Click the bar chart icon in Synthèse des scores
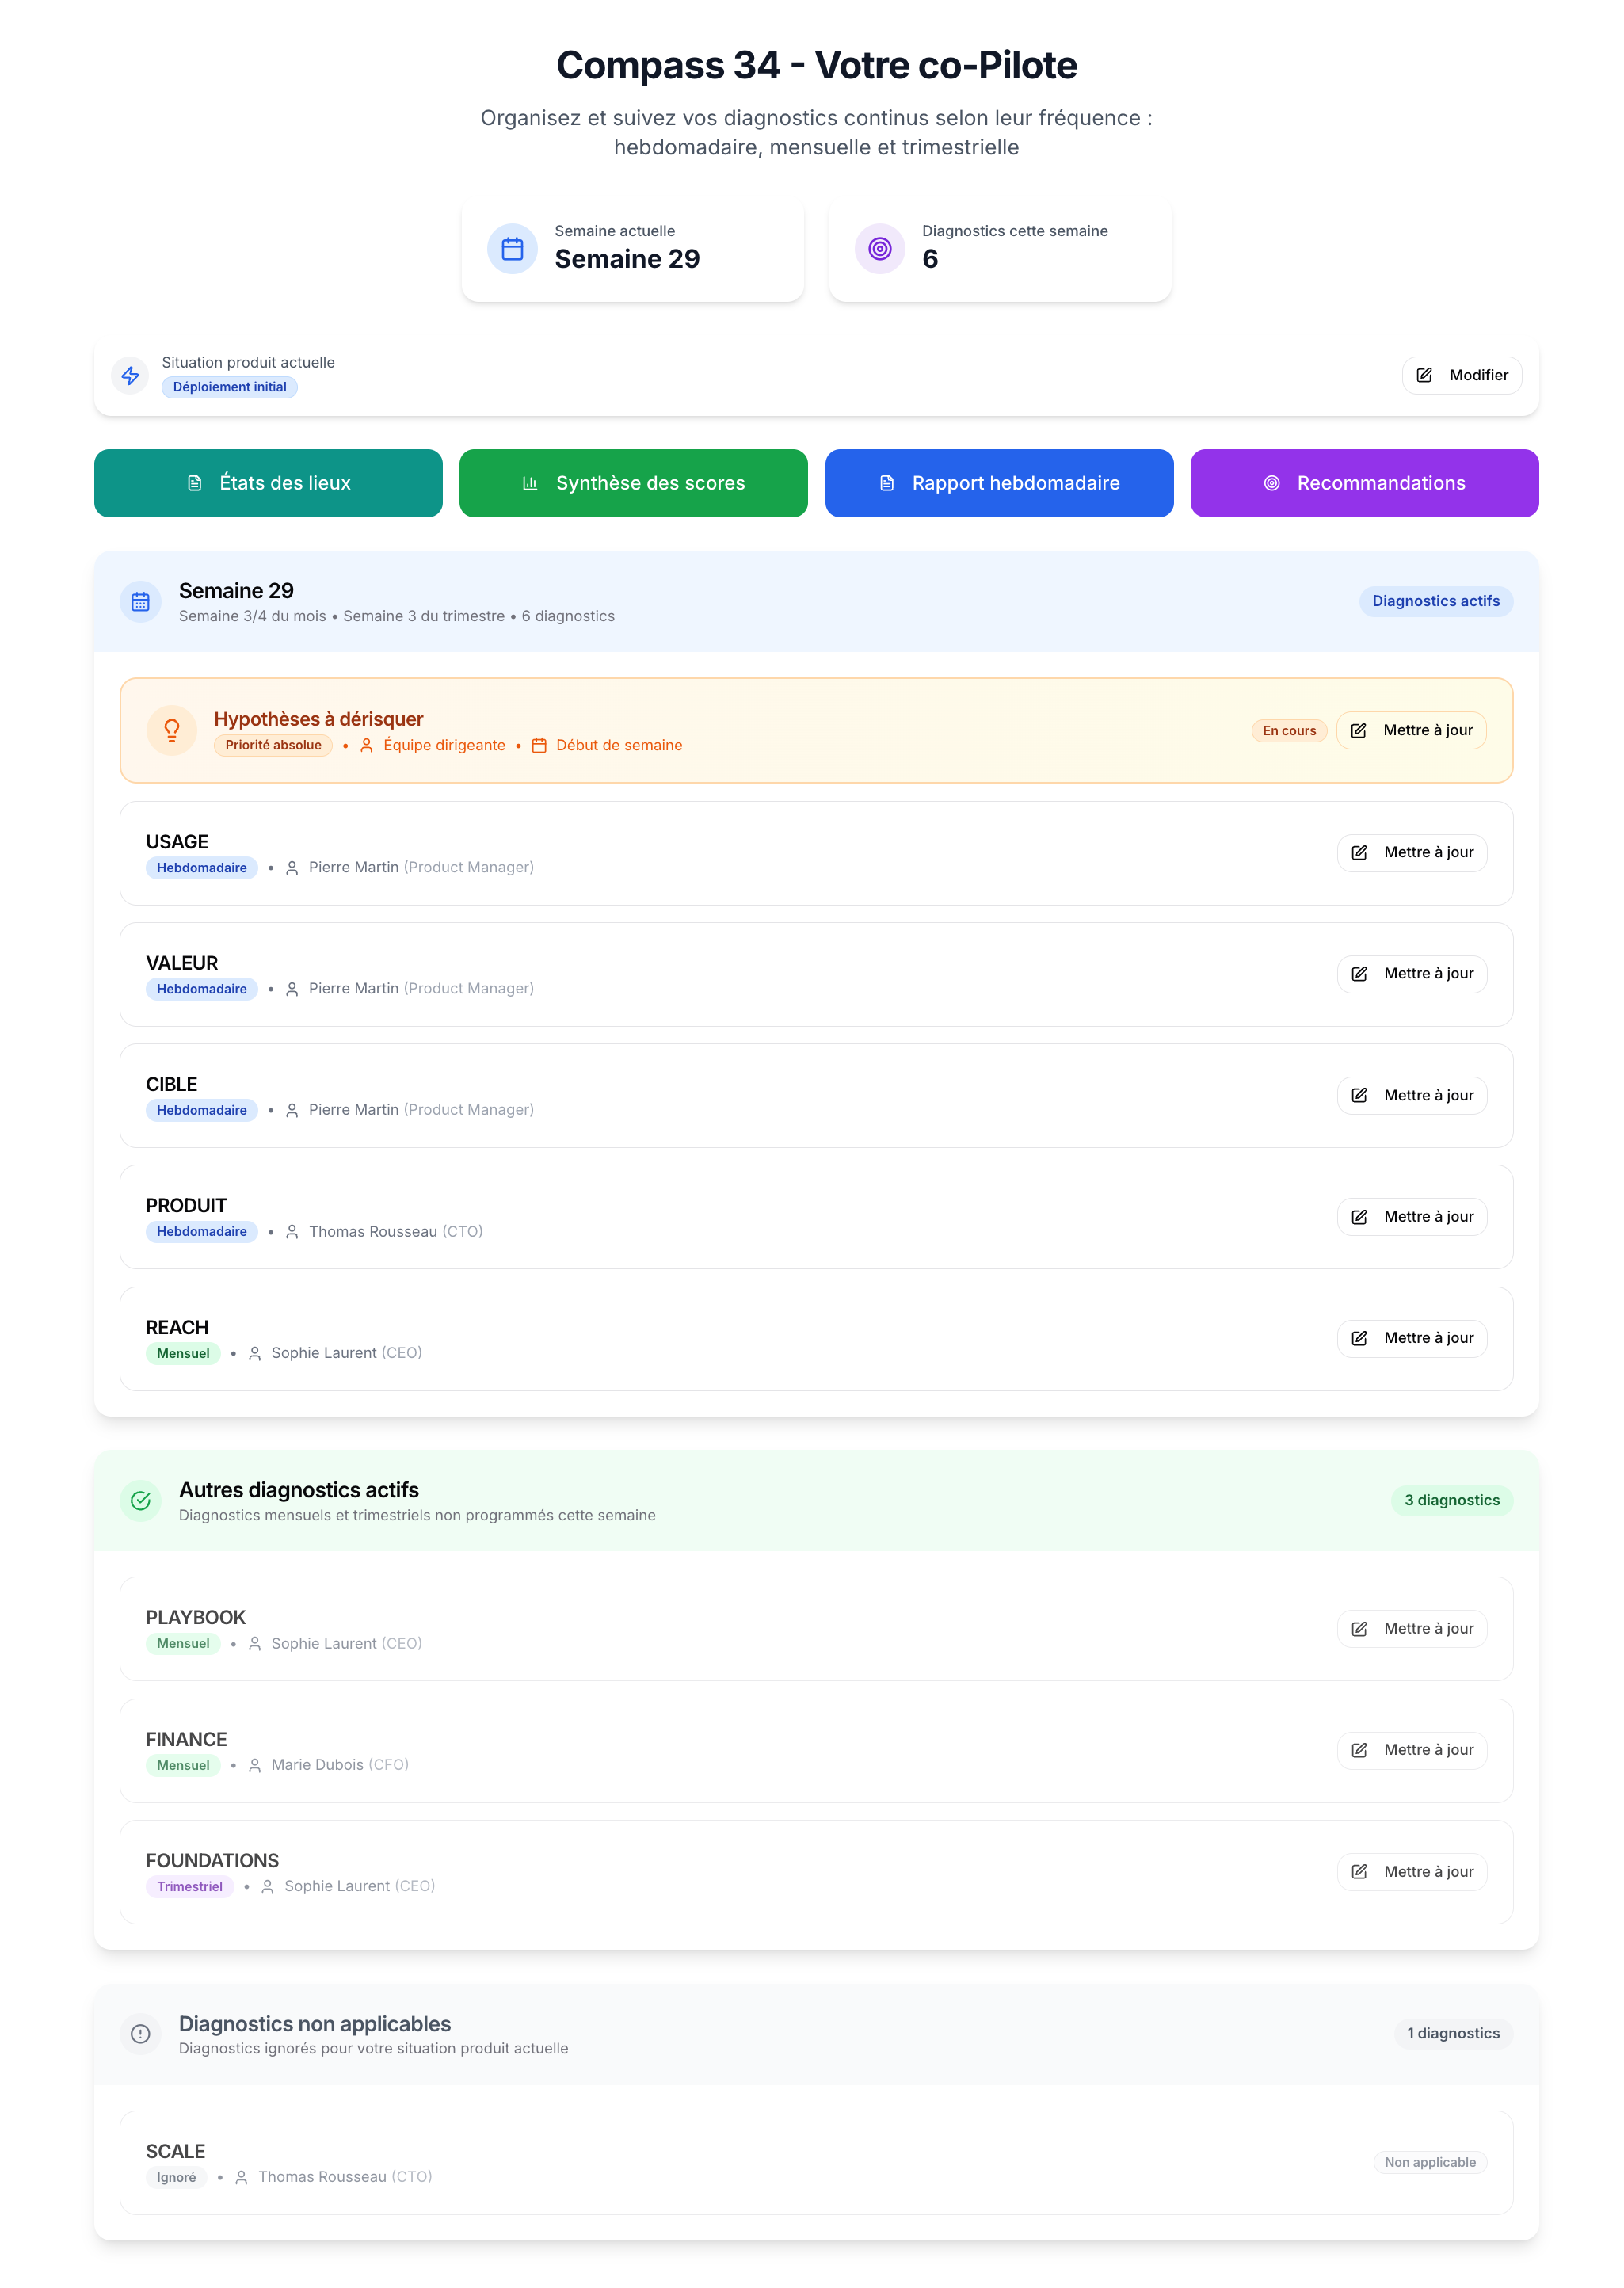 point(530,483)
